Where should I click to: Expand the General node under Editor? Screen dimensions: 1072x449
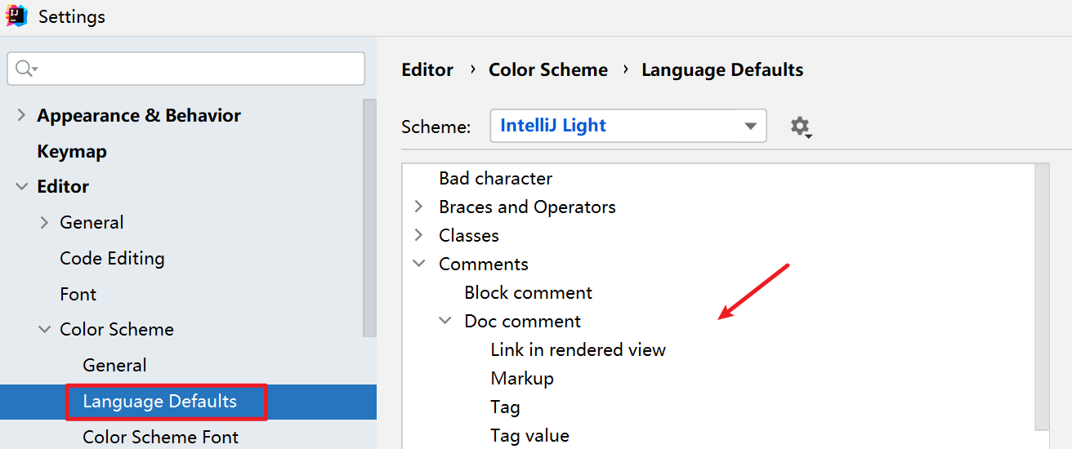tap(44, 222)
